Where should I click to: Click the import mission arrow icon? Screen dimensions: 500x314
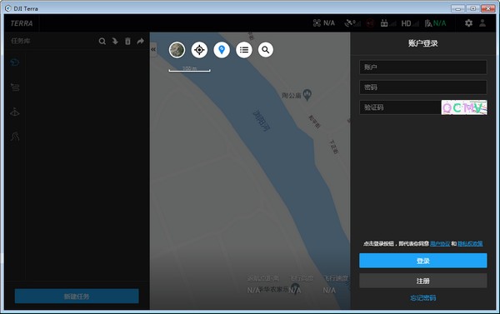(x=115, y=41)
